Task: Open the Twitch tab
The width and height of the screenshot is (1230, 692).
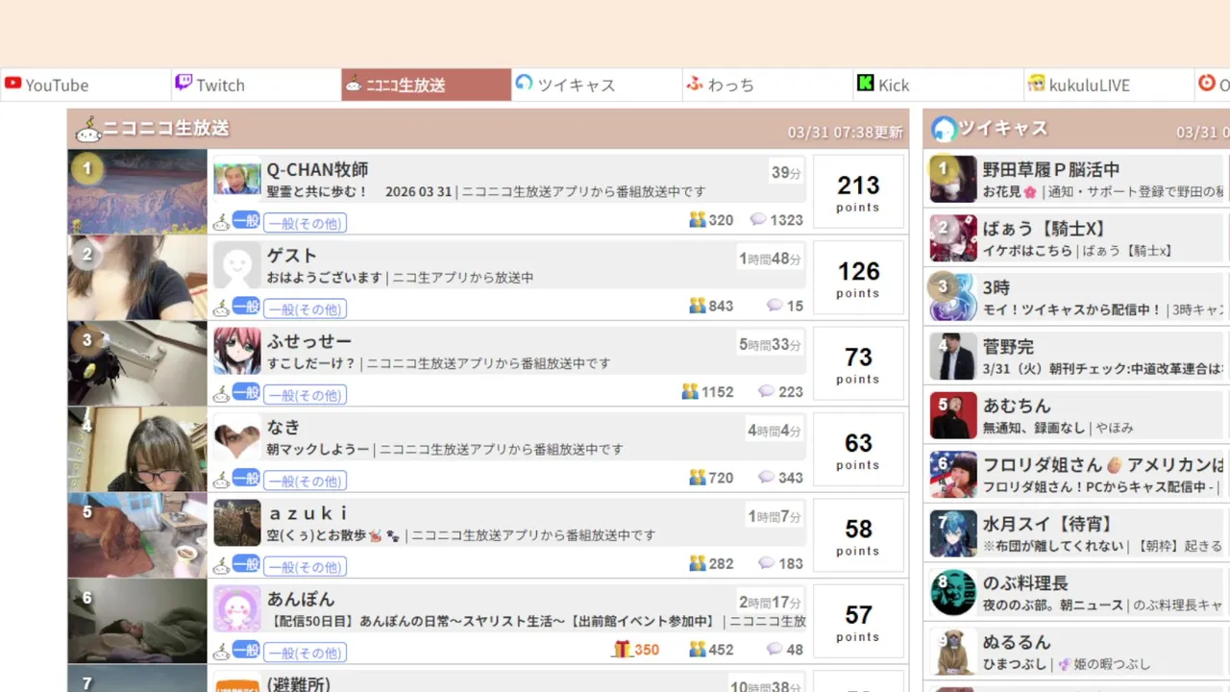Action: (x=257, y=85)
